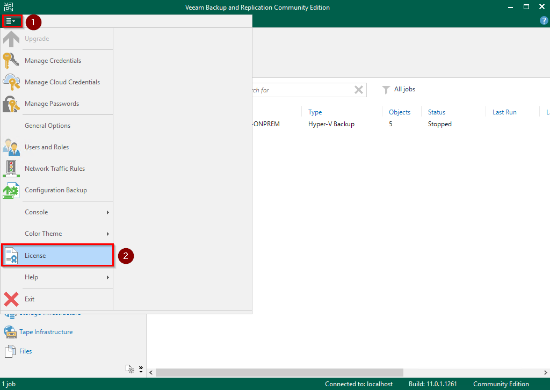
Task: Click the Upgrade arrow icon
Action: click(11, 39)
